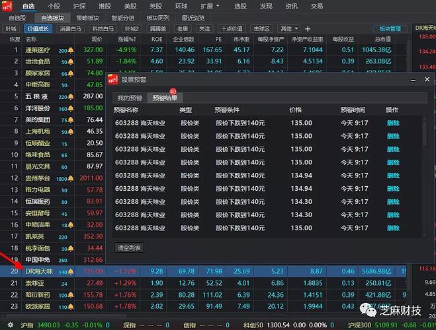Image resolution: width=436 pixels, height=330 pixels.
Task: Click the bell alert icon for 欧派家居
Action: point(71,307)
